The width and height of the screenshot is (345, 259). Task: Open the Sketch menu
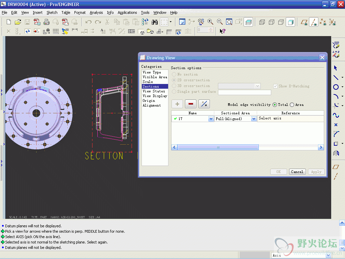point(52,12)
